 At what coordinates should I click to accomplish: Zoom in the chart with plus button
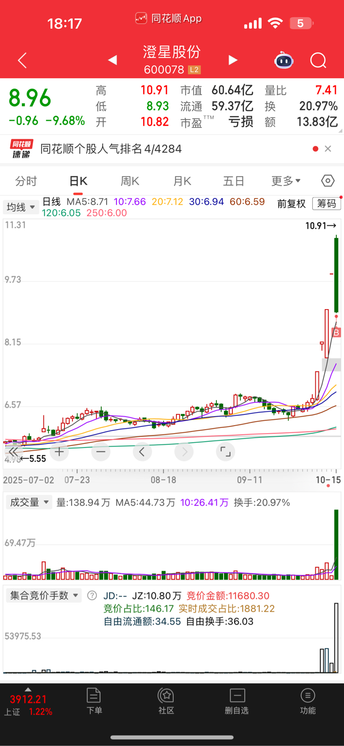[x=59, y=452]
